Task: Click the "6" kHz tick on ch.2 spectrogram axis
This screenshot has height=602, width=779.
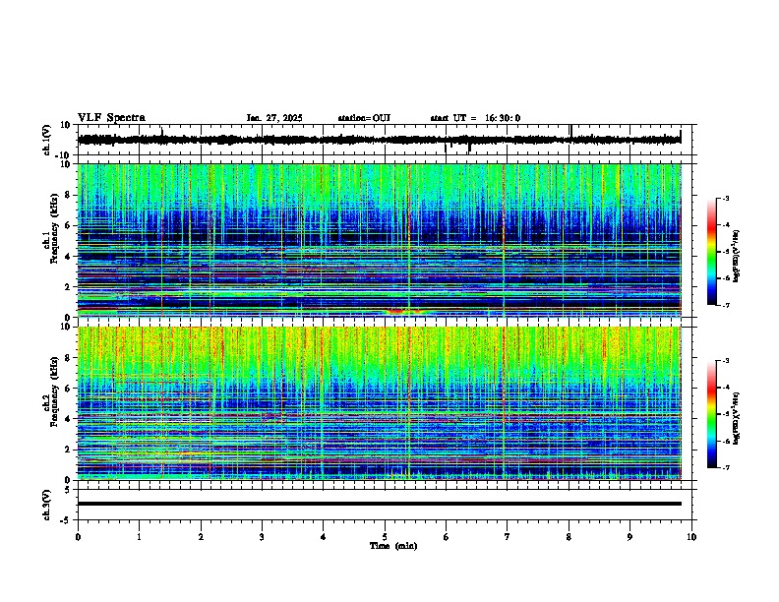Action: pyautogui.click(x=68, y=388)
